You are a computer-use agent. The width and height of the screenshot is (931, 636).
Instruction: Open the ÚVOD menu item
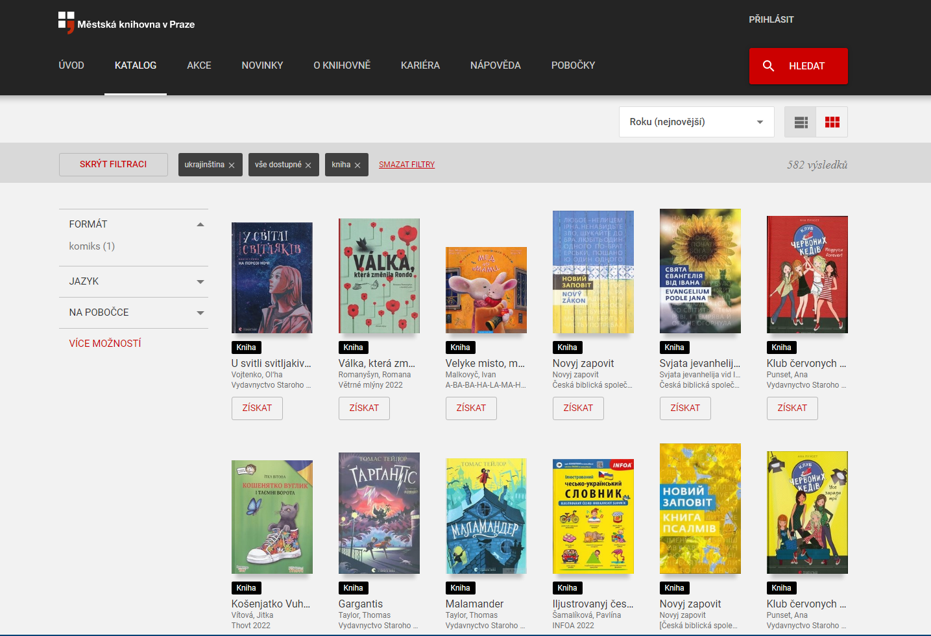point(71,65)
